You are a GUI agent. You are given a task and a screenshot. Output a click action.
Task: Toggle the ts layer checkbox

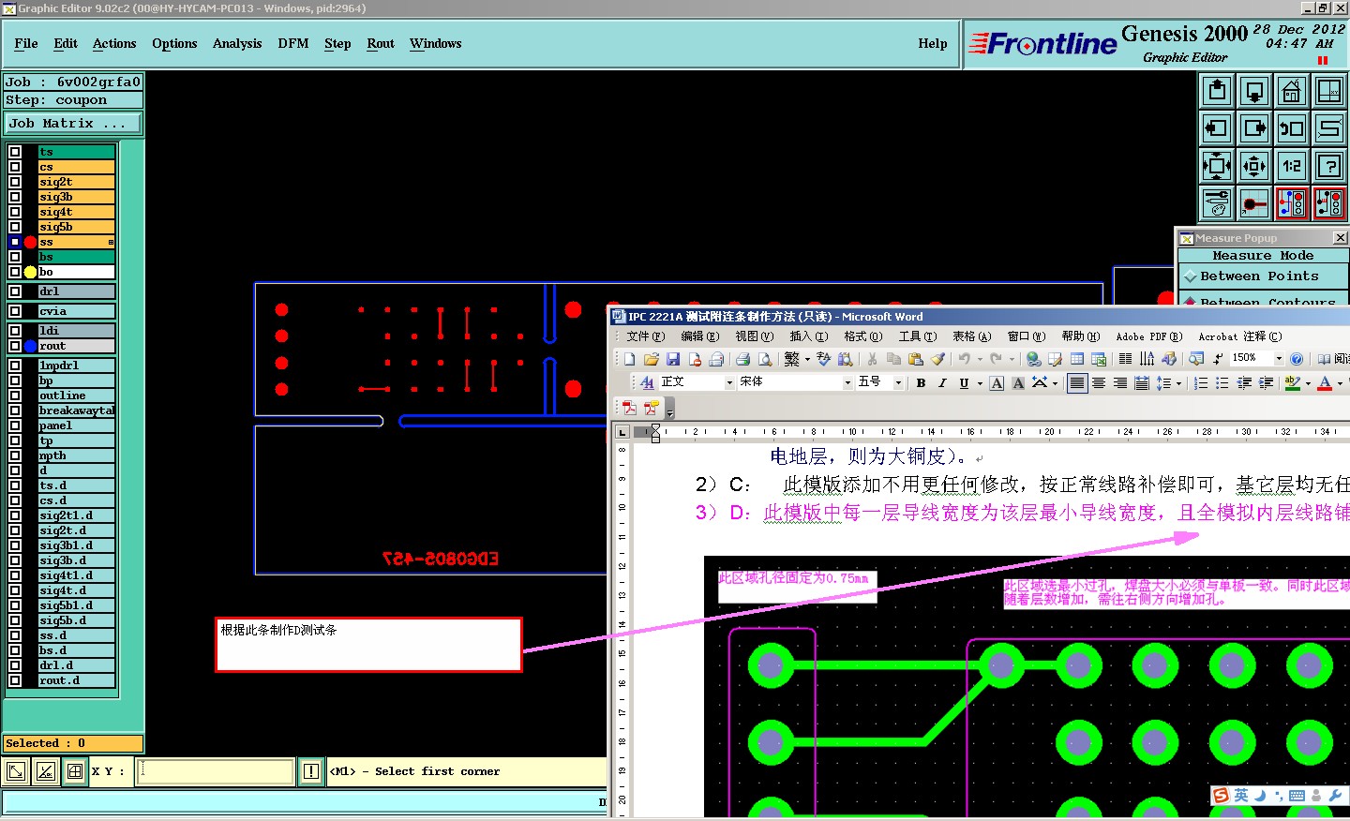[x=15, y=152]
